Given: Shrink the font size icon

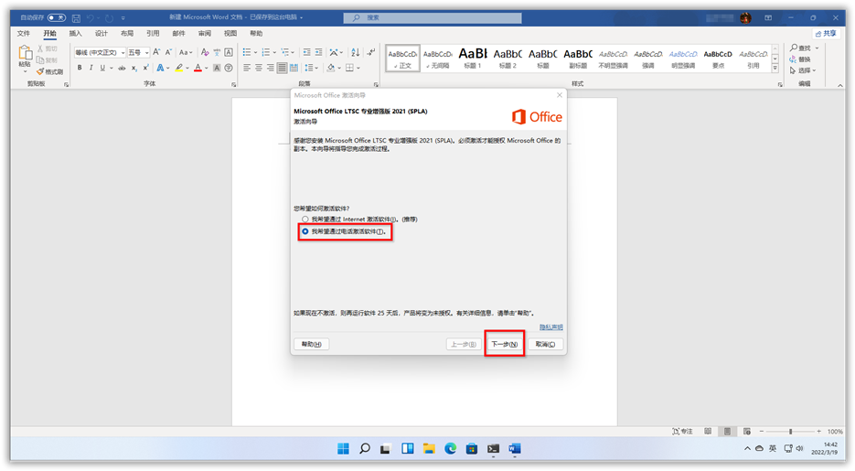Looking at the screenshot, I should click(168, 52).
